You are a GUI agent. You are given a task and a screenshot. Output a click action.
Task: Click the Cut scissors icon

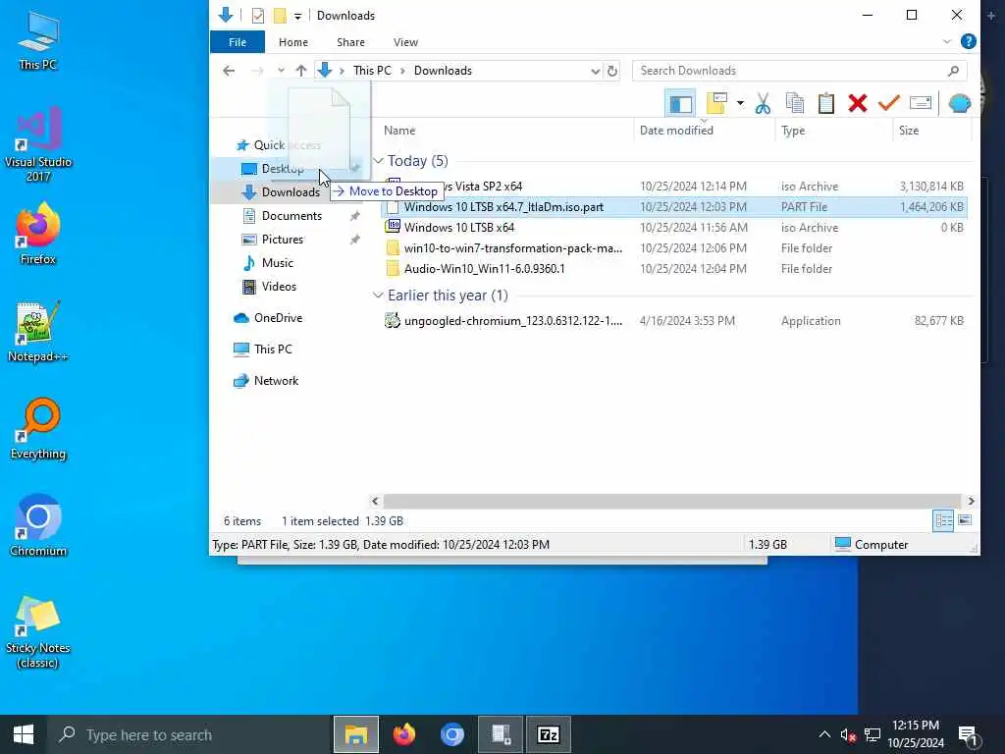763,103
